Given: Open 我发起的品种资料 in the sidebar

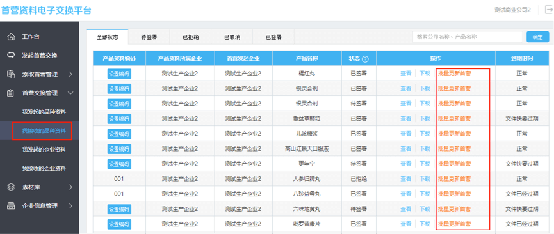Looking at the screenshot, I should (44, 113).
